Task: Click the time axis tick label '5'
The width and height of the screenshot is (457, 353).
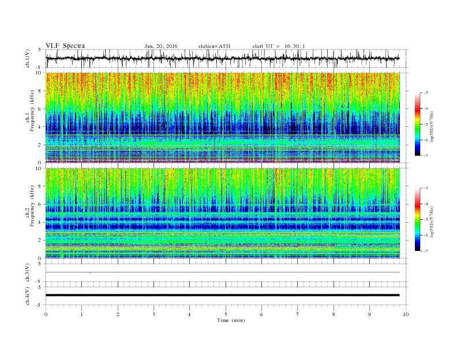Action: coord(226,314)
